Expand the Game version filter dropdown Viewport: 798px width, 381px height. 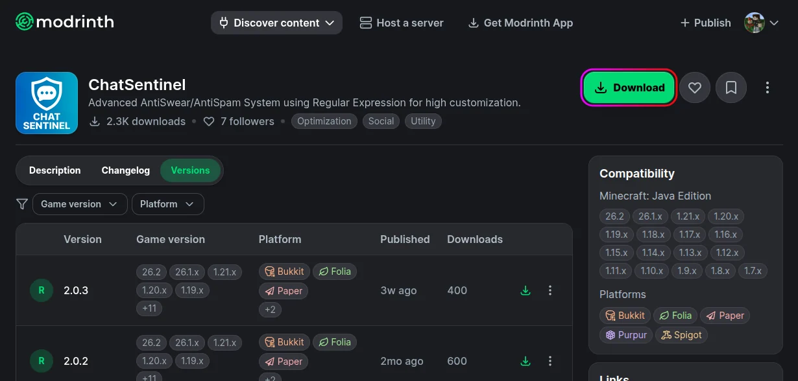(79, 204)
